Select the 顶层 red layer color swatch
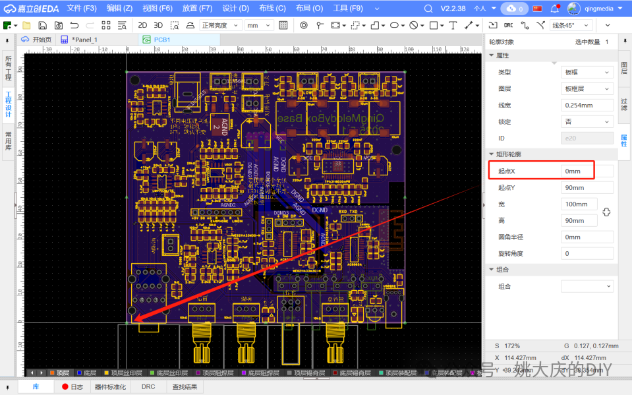This screenshot has width=632, height=395. click(x=53, y=372)
